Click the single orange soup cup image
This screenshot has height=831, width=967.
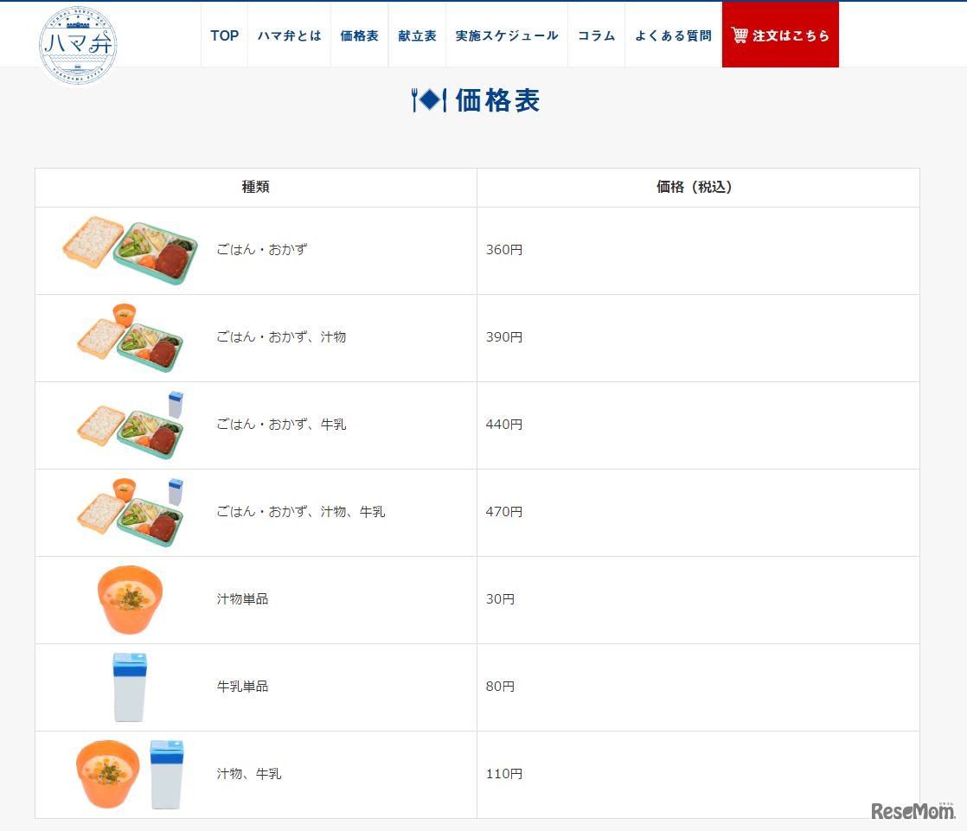tap(130, 600)
